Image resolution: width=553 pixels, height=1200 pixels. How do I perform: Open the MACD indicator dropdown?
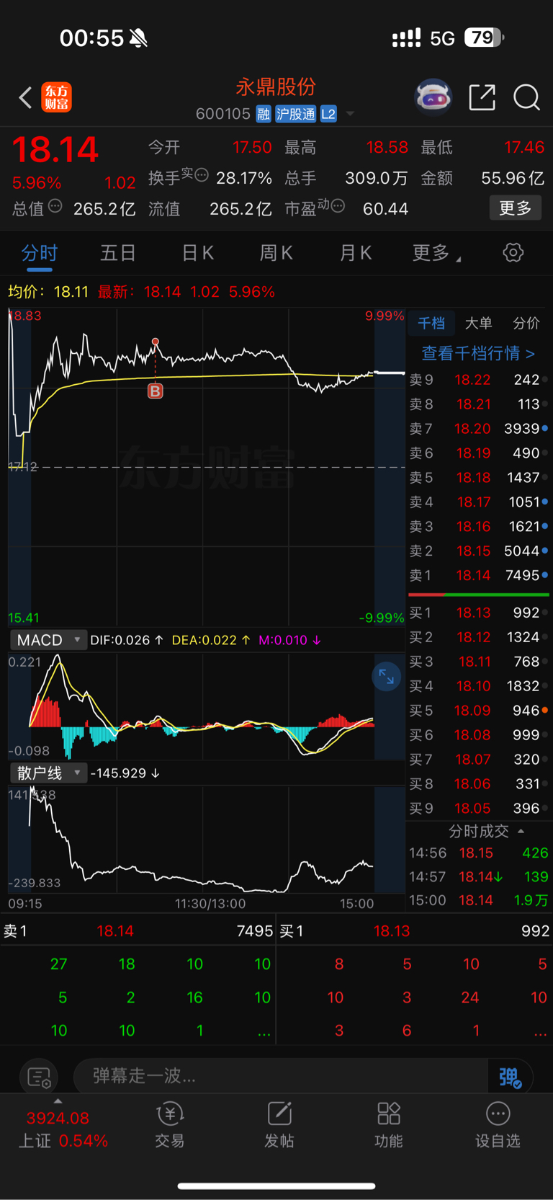pos(48,640)
